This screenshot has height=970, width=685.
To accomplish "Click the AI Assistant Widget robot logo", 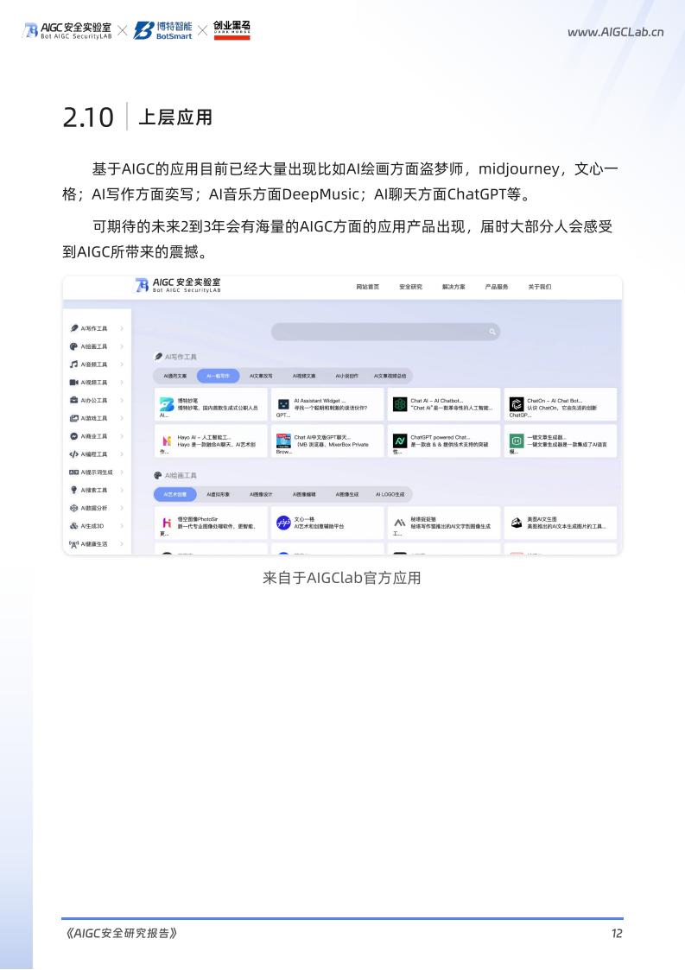I will 283,404.
